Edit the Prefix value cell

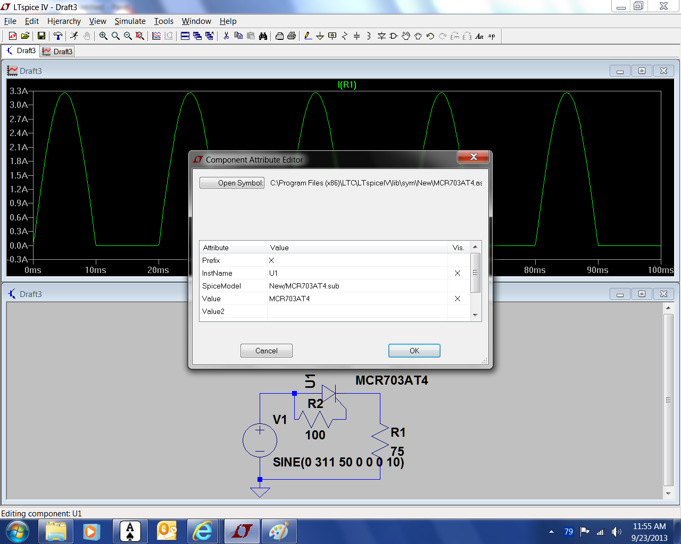coord(357,260)
